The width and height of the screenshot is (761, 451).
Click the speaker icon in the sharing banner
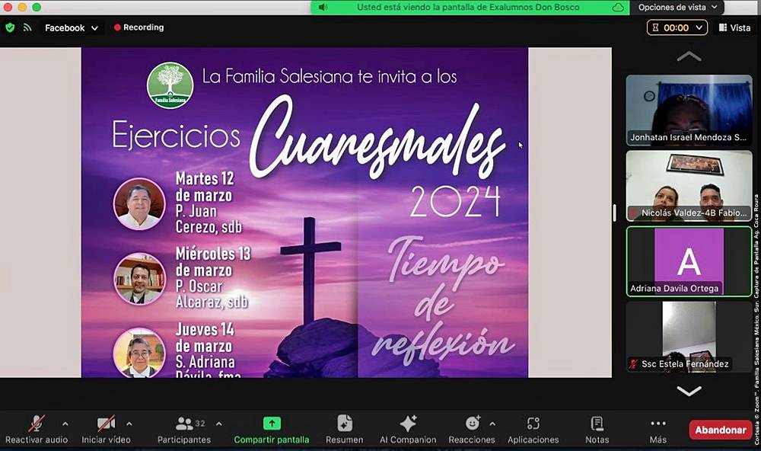click(x=323, y=8)
